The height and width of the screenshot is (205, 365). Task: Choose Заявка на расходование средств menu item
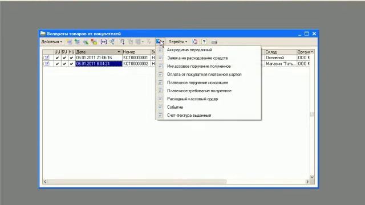pyautogui.click(x=208, y=58)
